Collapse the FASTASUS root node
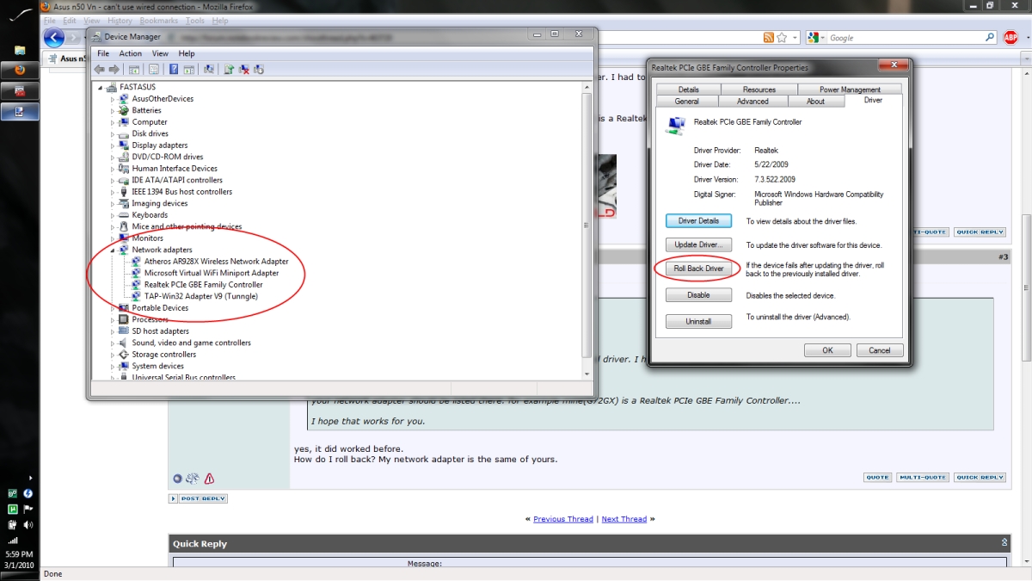Viewport: 1032px width, 581px height. tap(101, 87)
